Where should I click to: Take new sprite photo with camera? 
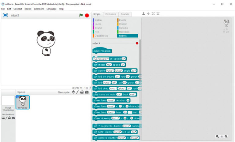[x=87, y=92]
